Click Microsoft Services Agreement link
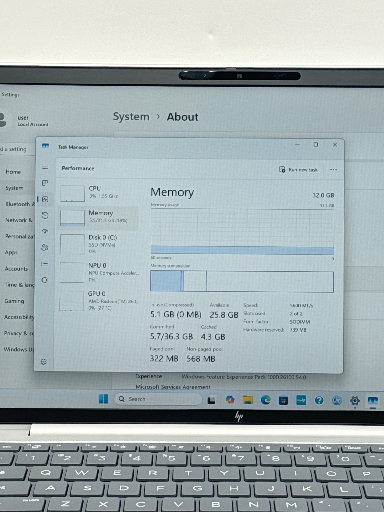The height and width of the screenshot is (512, 384). (173, 387)
